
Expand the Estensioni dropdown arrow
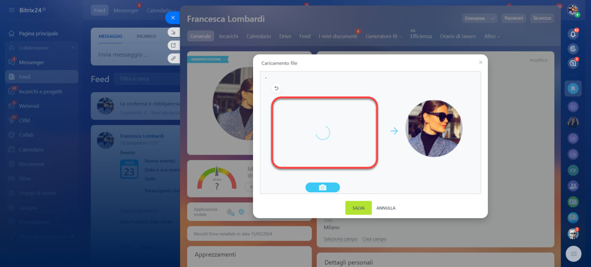[493, 18]
